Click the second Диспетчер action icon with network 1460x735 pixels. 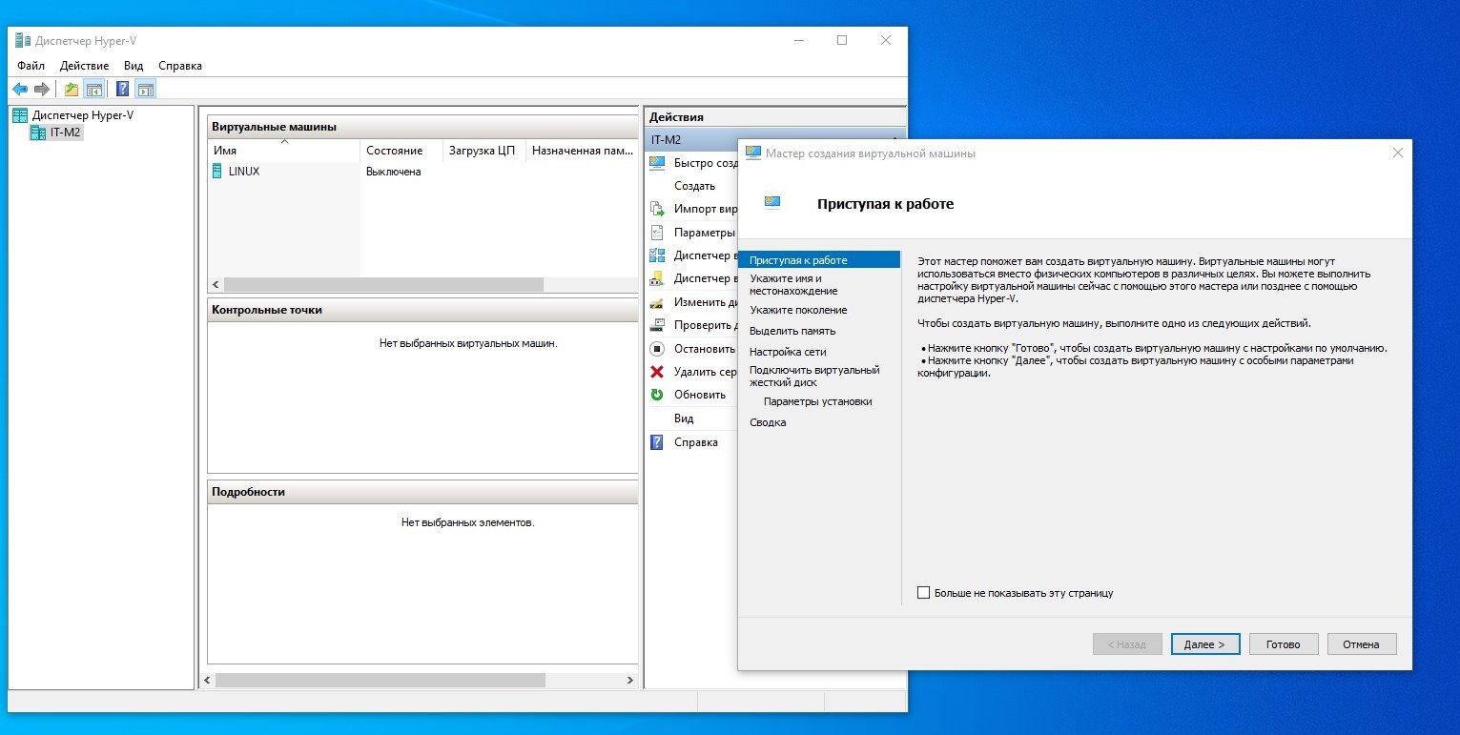[x=657, y=278]
